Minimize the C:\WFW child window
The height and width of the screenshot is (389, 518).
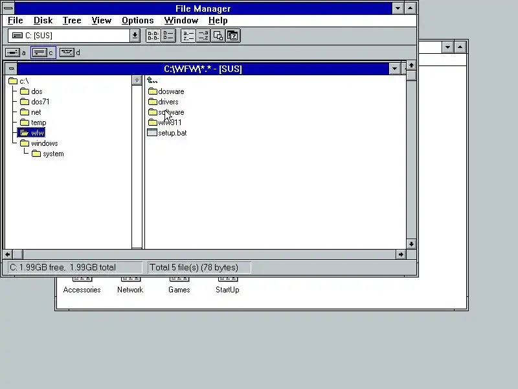click(394, 69)
